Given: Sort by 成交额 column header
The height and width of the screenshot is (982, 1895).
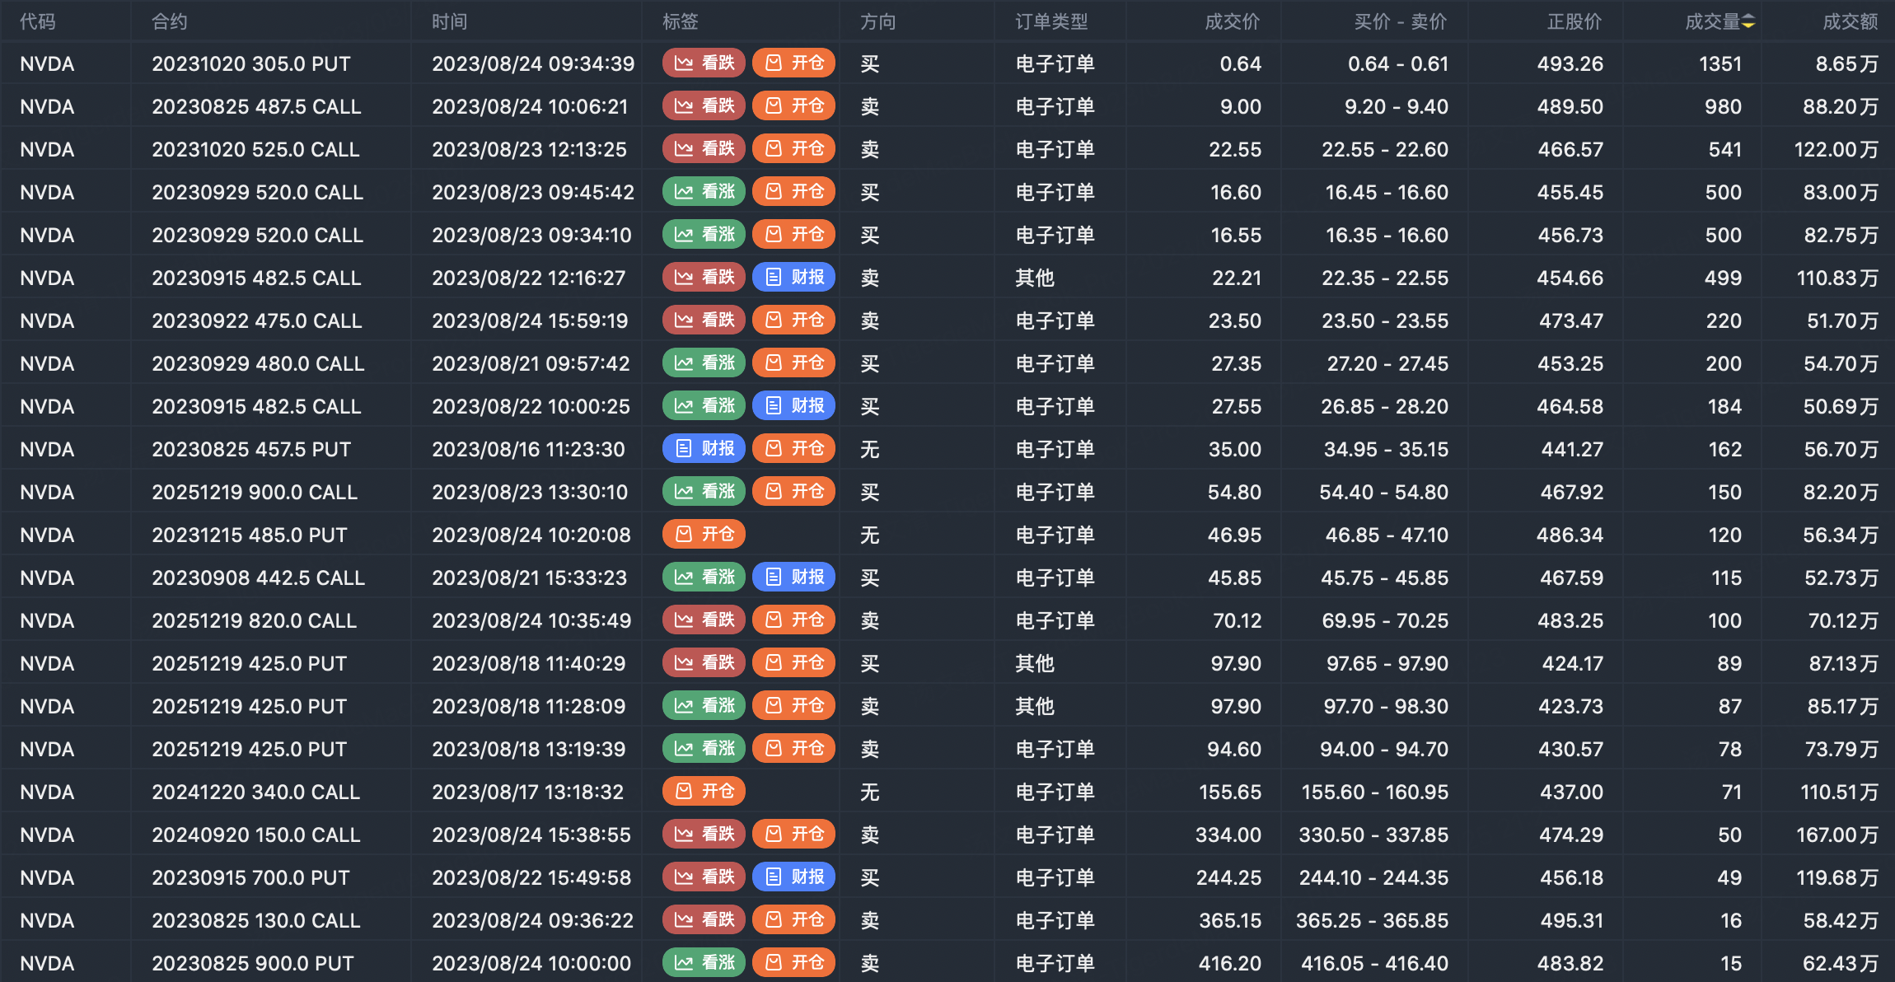Looking at the screenshot, I should pyautogui.click(x=1850, y=22).
